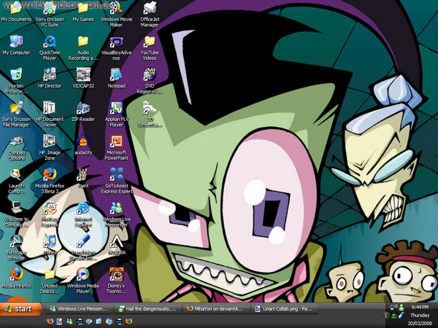Open Windows Live Messenger desktop icon
This screenshot has width=438, height=328.
[116, 214]
